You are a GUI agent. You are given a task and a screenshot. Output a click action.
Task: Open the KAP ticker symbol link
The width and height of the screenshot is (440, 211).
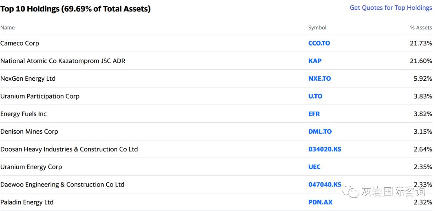[x=315, y=61]
